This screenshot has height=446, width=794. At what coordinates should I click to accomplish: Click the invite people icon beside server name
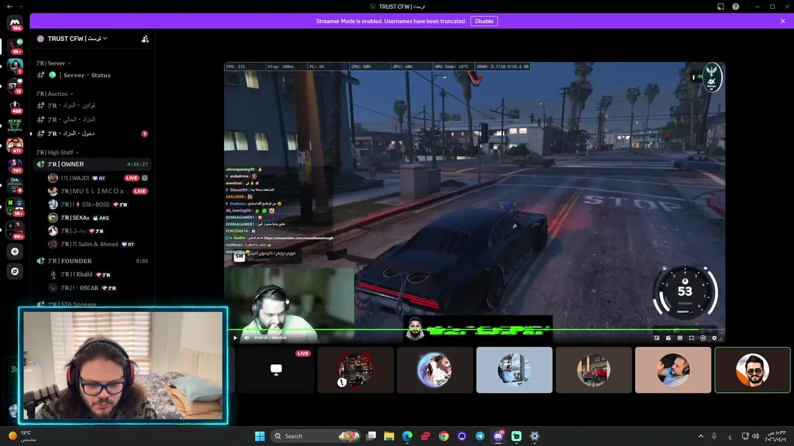pyautogui.click(x=145, y=38)
